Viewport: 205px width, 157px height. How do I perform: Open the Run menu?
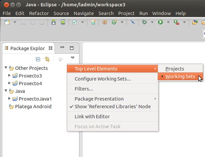(143, 13)
